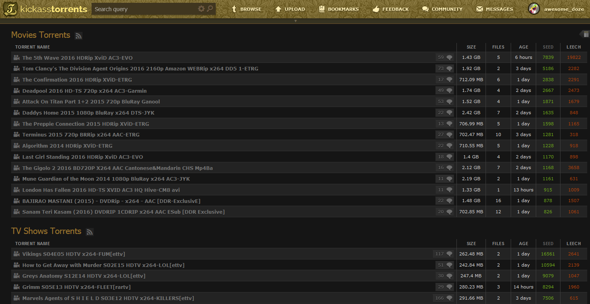This screenshot has height=304, width=590.
Task: Open the Bookmarks section
Action: point(339,9)
